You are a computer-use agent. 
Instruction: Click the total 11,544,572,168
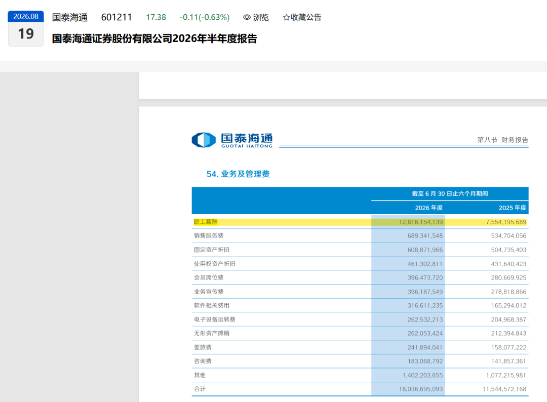(x=504, y=389)
